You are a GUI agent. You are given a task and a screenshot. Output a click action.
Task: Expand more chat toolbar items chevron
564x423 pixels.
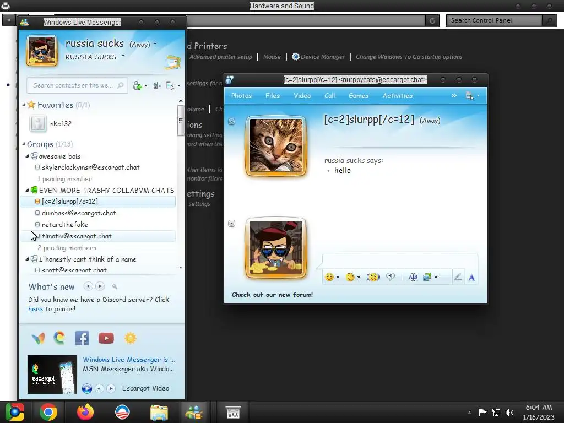click(454, 96)
